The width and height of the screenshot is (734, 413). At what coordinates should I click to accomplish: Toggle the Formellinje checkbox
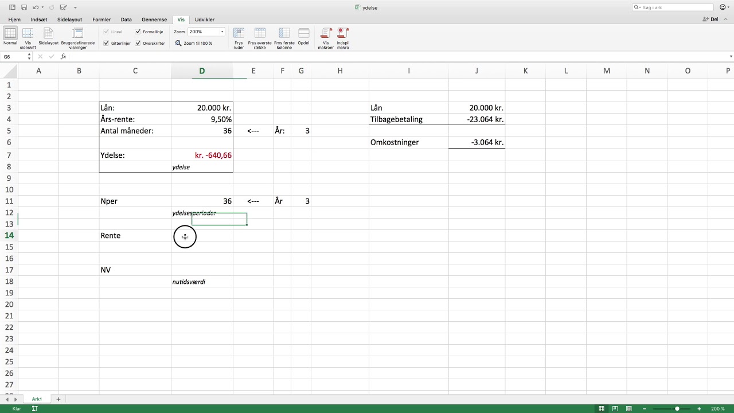pos(138,32)
